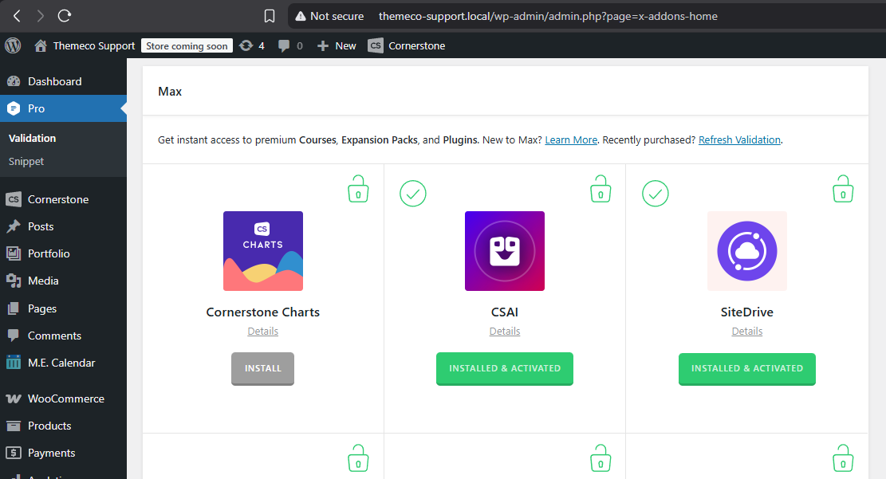Click the Refresh Validation link
The image size is (886, 479).
click(739, 139)
